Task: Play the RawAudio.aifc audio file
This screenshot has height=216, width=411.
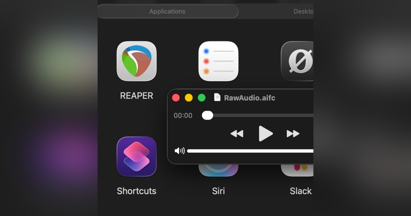Action: 266,134
